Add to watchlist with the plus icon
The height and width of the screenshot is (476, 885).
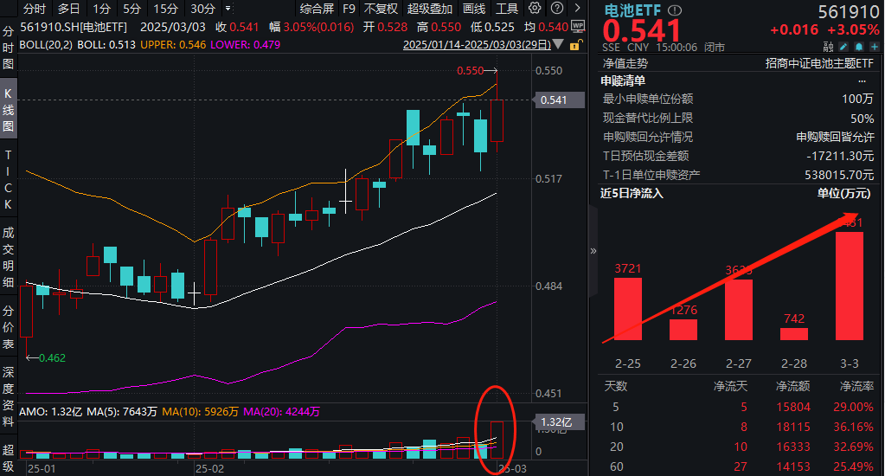(875, 47)
